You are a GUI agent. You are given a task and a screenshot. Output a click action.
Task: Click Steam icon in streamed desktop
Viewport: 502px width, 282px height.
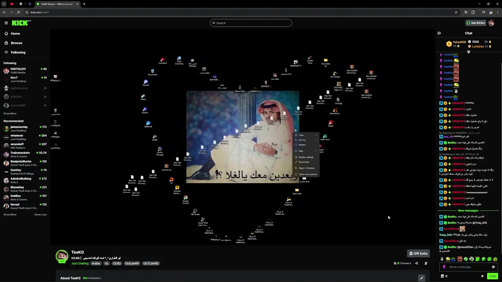pos(143,97)
